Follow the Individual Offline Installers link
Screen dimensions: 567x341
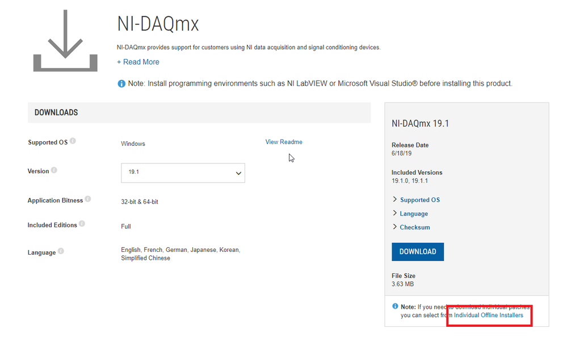pyautogui.click(x=488, y=315)
